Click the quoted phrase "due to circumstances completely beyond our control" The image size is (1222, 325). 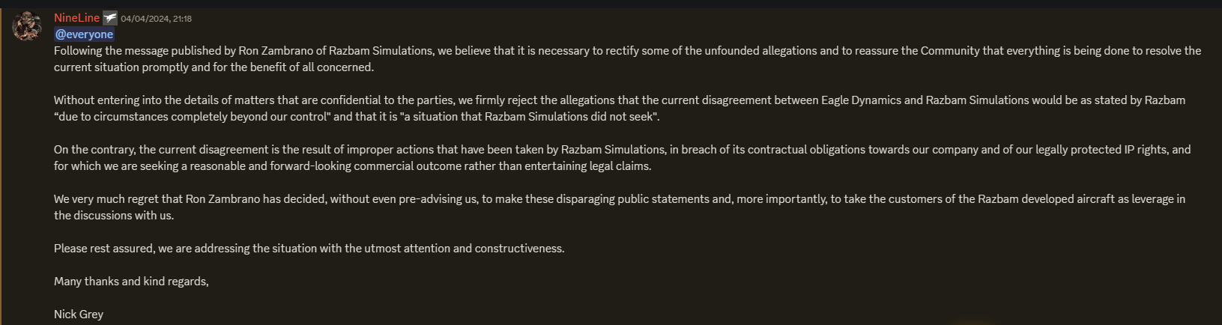(192, 117)
